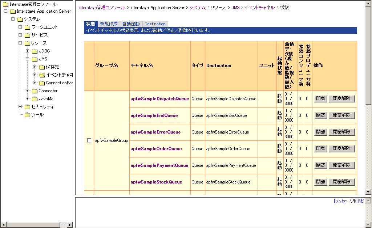Collapse the JMS tree node
The width and height of the screenshot is (372, 228).
click(x=28, y=59)
